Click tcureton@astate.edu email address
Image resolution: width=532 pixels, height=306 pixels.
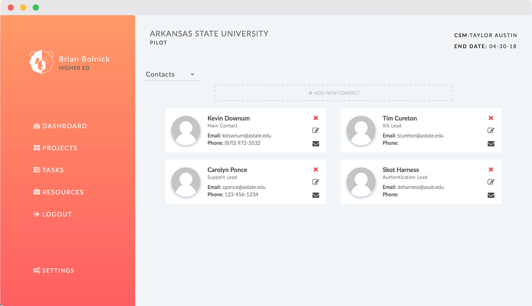click(420, 136)
